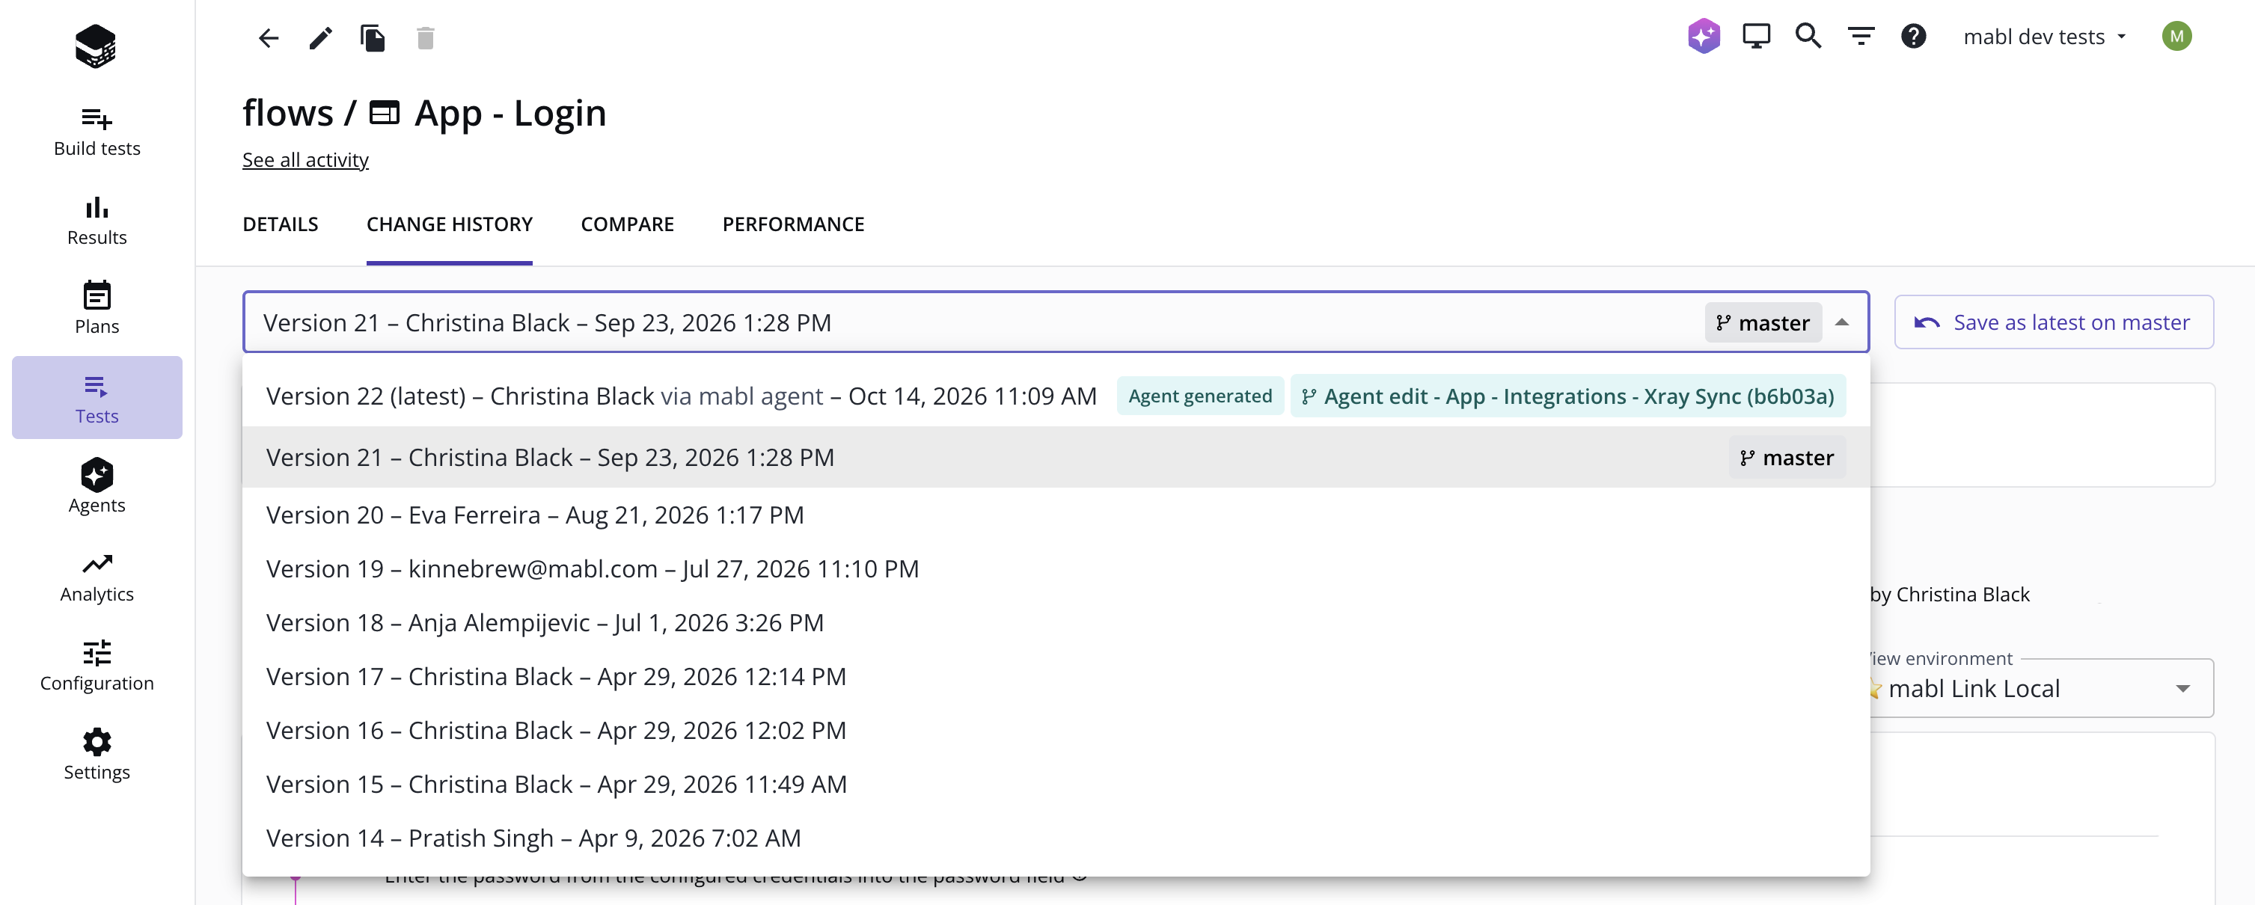Select Version 15 from Apr 29 11:49 AM
Image resolution: width=2255 pixels, height=905 pixels.
(1056, 785)
